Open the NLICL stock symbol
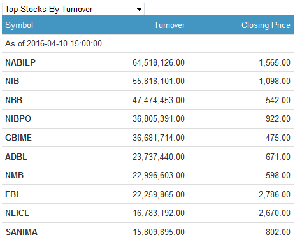The image size is (295, 242). 17,213
